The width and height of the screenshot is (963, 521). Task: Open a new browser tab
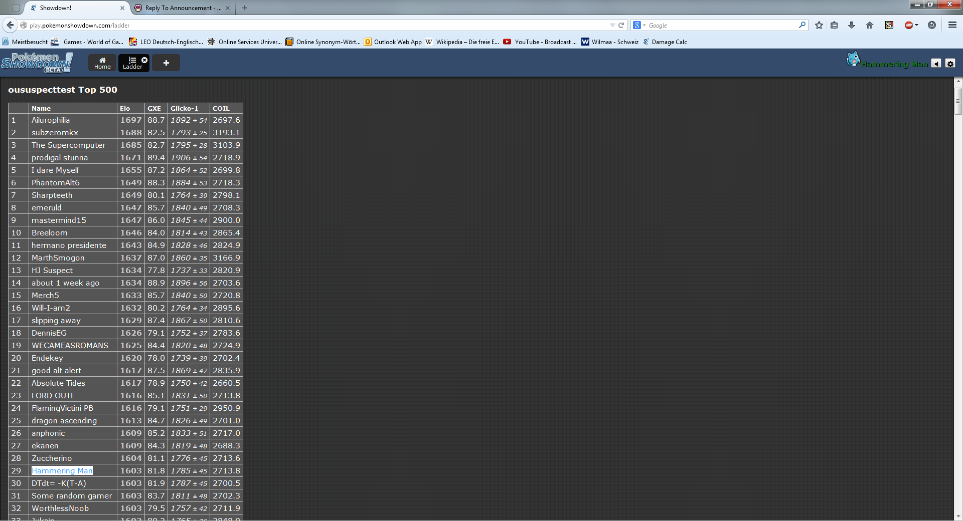pyautogui.click(x=244, y=8)
